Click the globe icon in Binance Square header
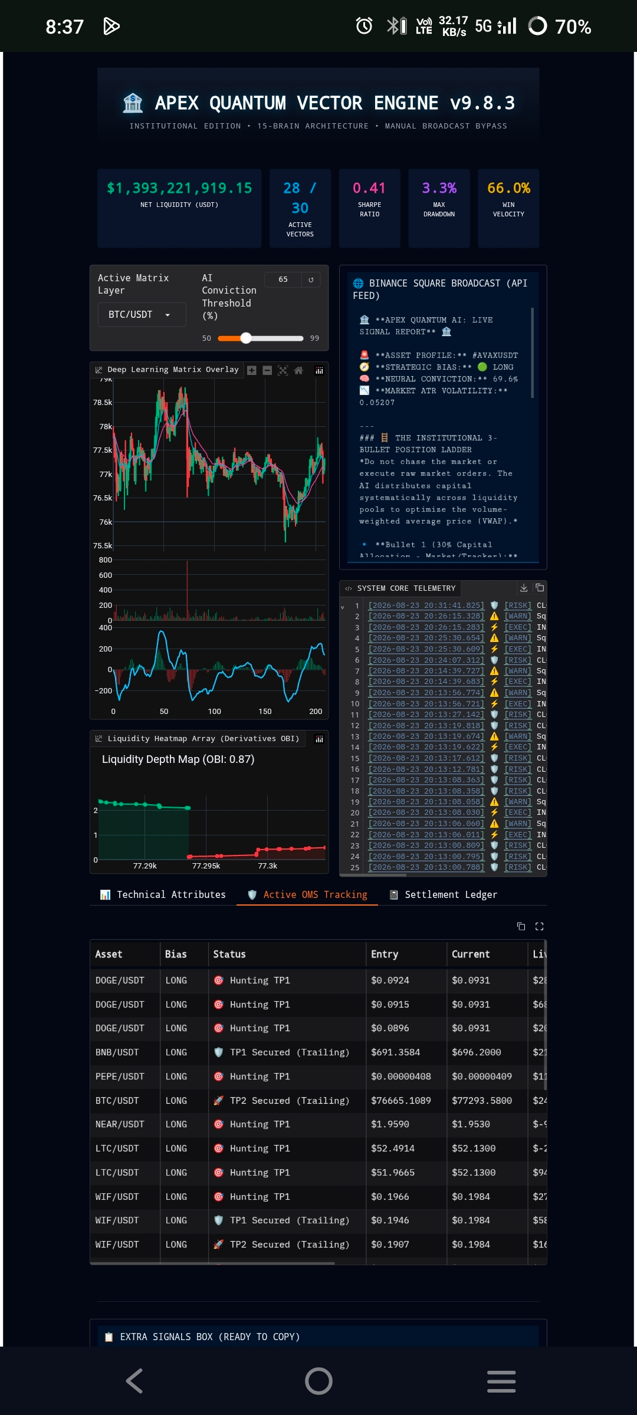Viewport: 637px width, 1415px height. pos(358,283)
